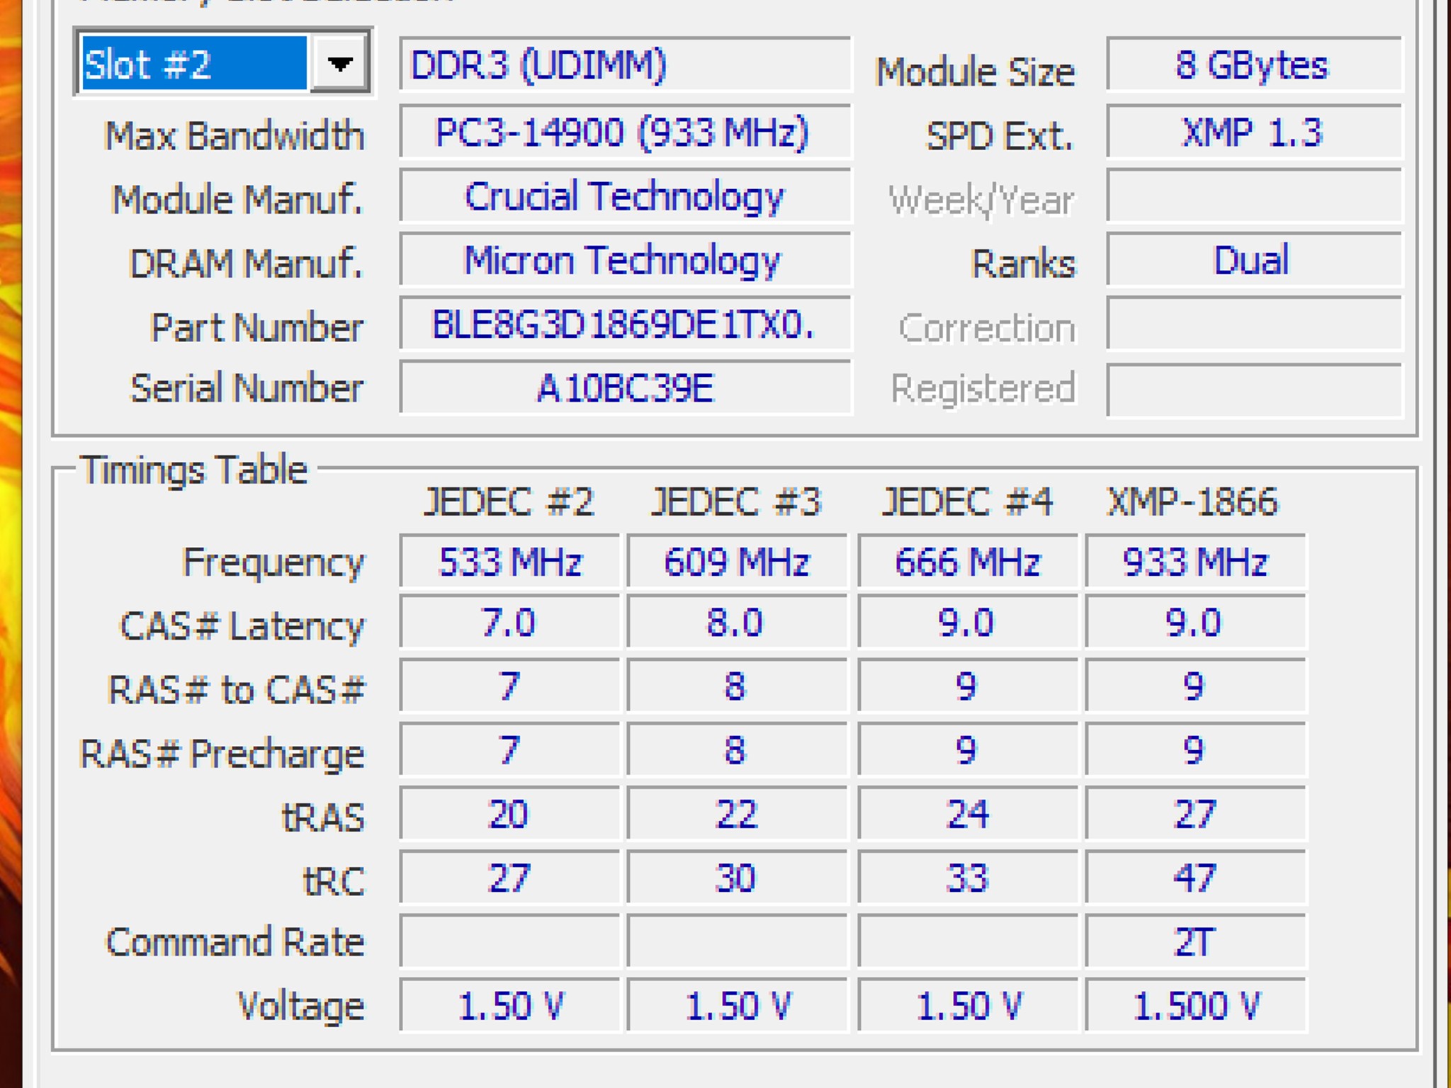
Task: Click the tRC value 47
Action: tap(1195, 878)
